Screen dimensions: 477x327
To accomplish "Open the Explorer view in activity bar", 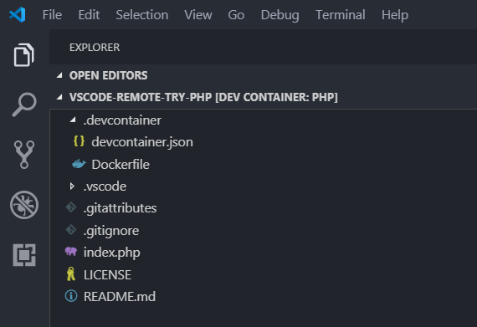I will click(24, 55).
